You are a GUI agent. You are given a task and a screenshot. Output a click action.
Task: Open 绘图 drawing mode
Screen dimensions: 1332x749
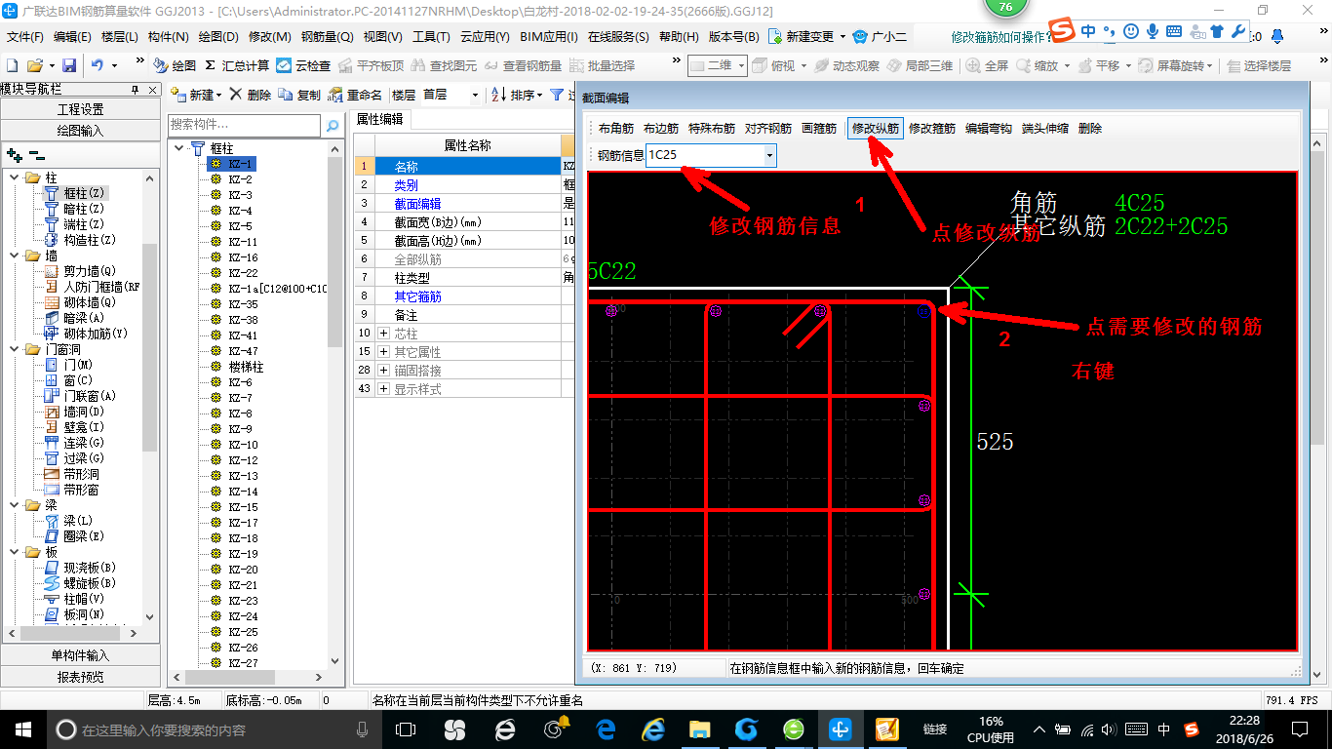pos(175,65)
